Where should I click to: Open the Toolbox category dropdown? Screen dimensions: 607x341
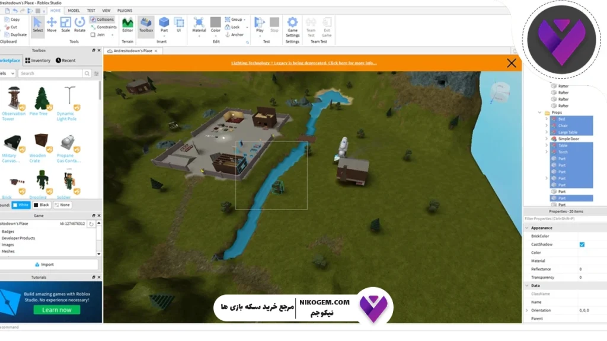click(7, 73)
